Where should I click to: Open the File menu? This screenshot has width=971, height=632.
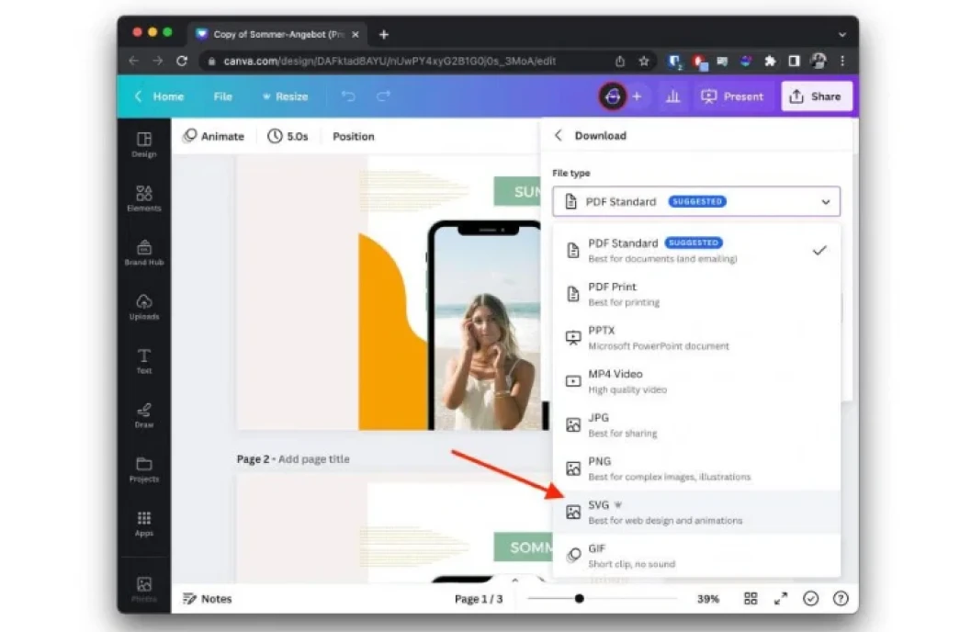(223, 96)
